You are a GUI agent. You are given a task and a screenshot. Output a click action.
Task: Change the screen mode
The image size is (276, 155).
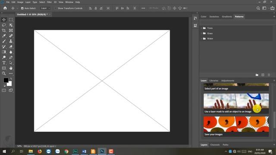tap(11, 90)
